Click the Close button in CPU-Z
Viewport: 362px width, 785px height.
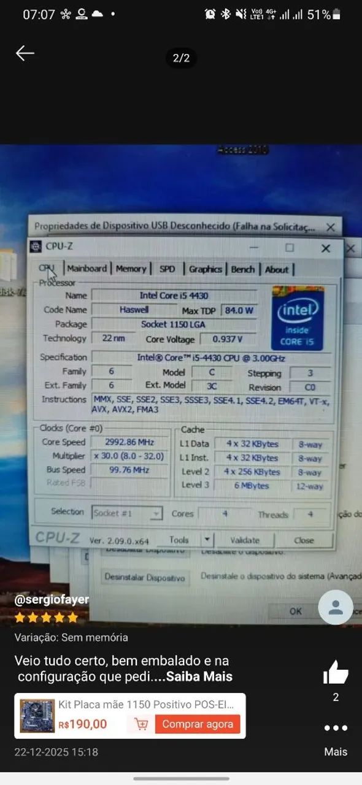(x=304, y=541)
